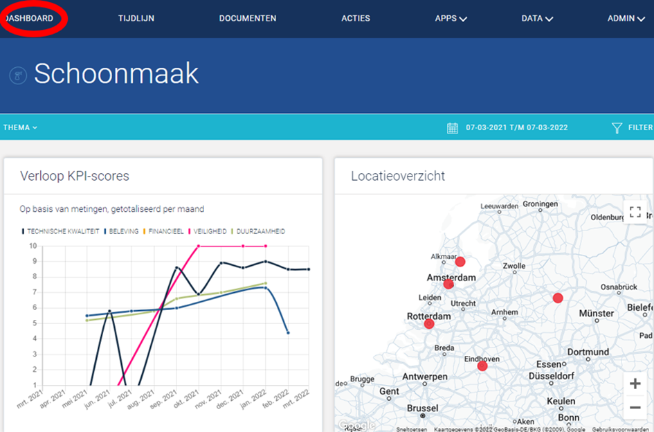Toggle Technische Kwaliteit legend series
Image resolution: width=654 pixels, height=432 pixels.
coord(61,231)
